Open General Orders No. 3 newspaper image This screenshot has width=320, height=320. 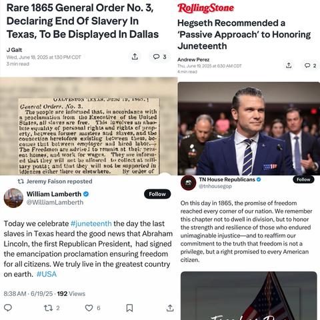coord(89,126)
